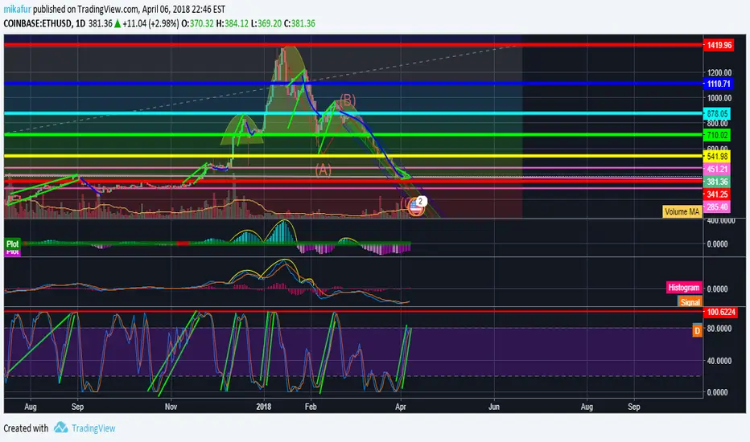Viewport: 750px width, 442px height.
Task: Click the Volume MA label
Action: pyautogui.click(x=682, y=211)
